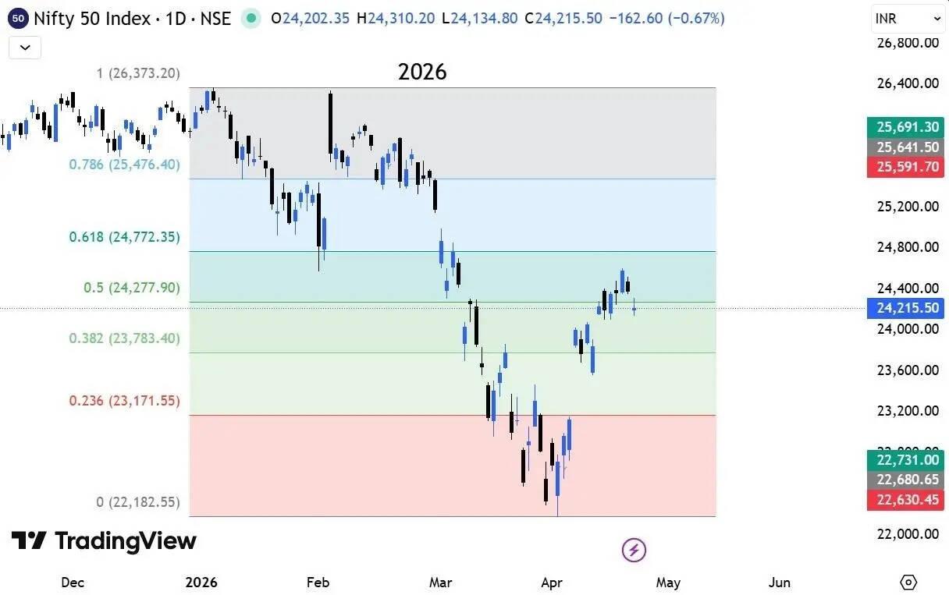
Task: Click the purple lightning bolt event icon
Action: pos(634,550)
